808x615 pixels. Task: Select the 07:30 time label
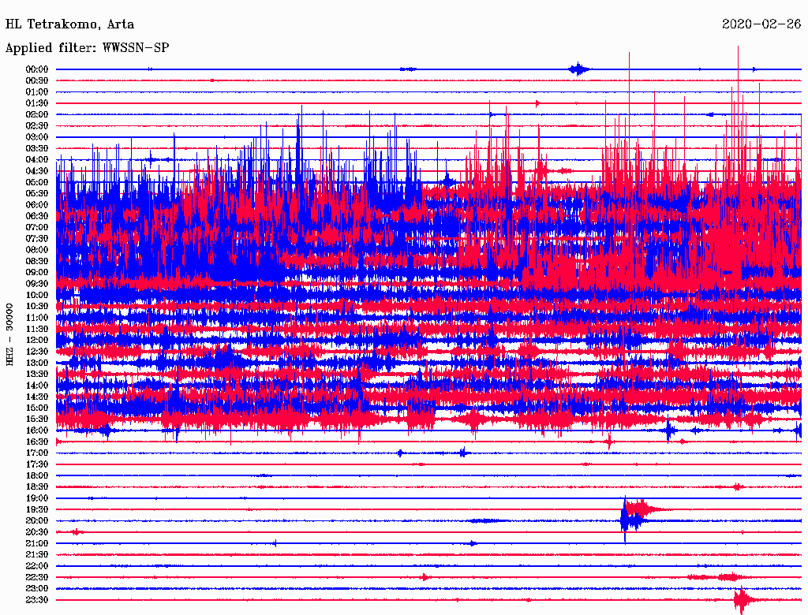click(x=37, y=238)
